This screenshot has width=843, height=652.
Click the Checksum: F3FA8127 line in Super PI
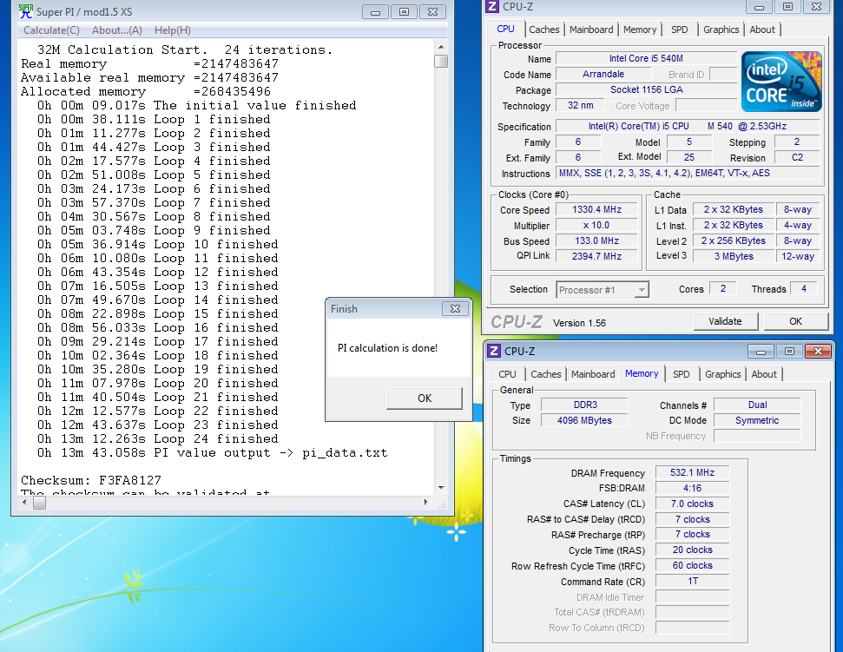[91, 480]
